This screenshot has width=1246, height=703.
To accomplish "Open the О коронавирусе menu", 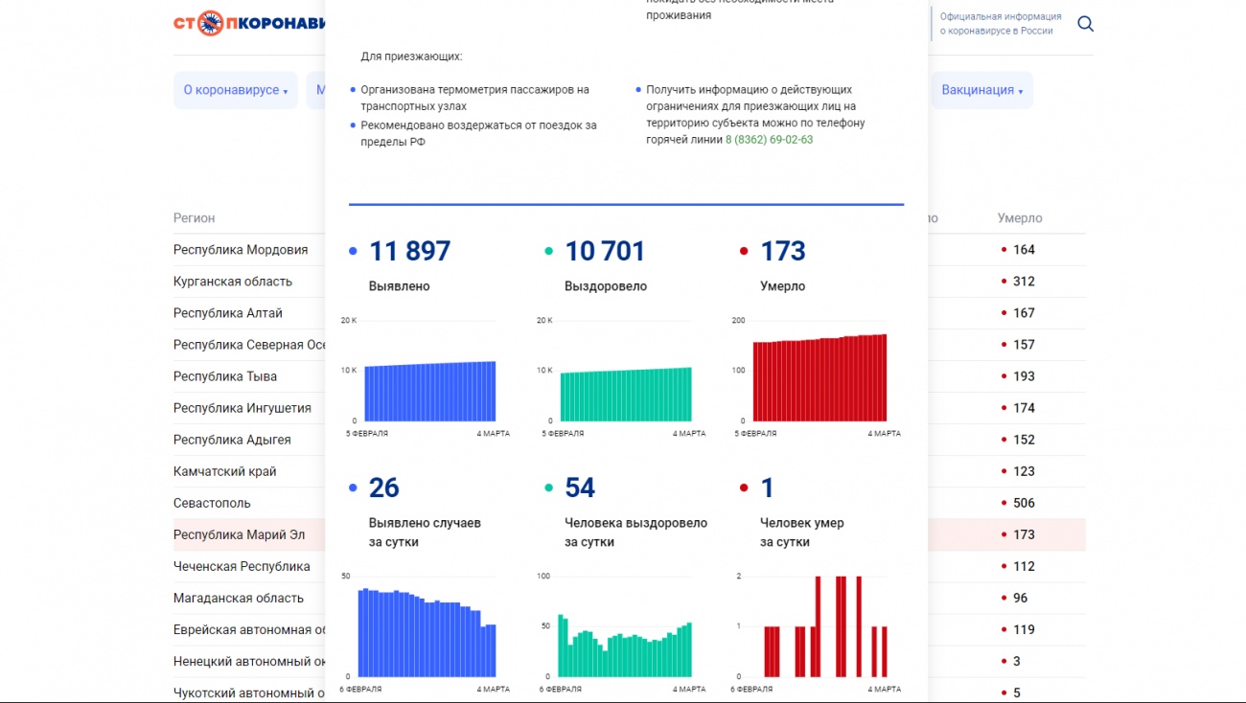I will (230, 89).
